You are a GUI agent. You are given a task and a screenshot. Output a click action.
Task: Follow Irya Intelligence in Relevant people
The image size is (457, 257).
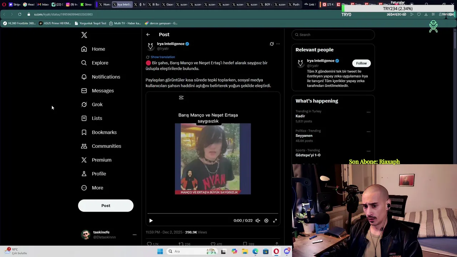tap(361, 63)
